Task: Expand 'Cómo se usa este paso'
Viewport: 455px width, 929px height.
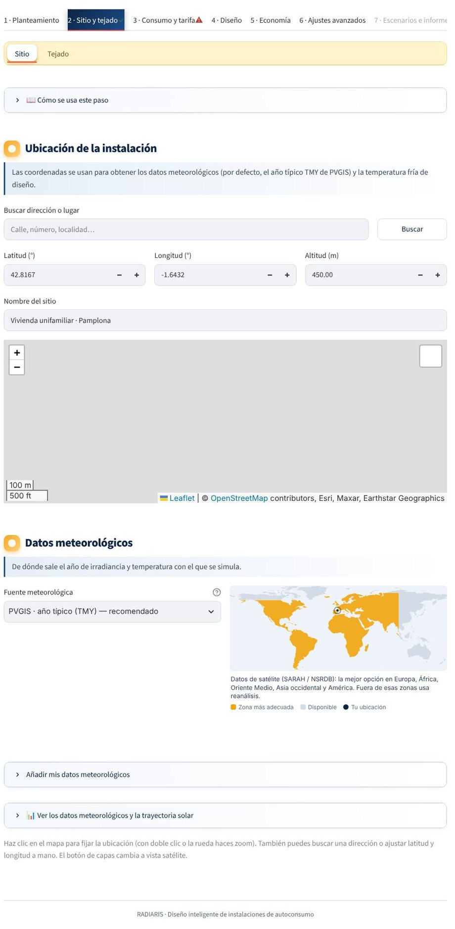Action: point(225,100)
